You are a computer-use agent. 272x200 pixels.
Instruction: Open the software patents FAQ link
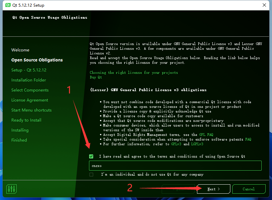click(x=248, y=139)
